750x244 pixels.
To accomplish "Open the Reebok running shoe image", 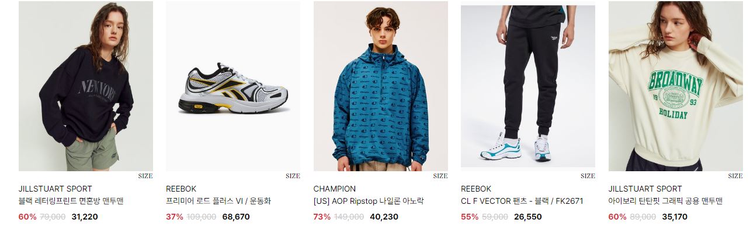I will click(x=233, y=86).
